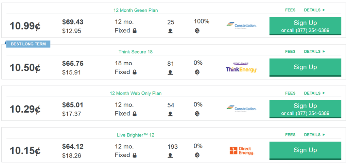
Task: Click the Direct Energy logo
Action: pyautogui.click(x=242, y=151)
